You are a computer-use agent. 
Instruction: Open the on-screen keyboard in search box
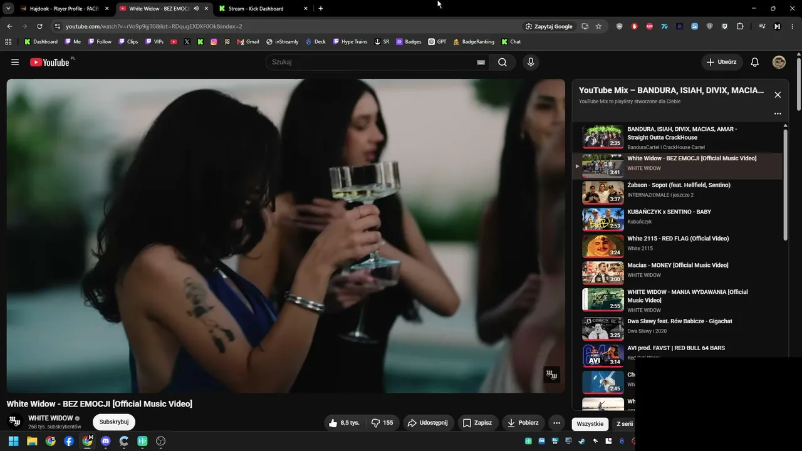click(x=481, y=62)
